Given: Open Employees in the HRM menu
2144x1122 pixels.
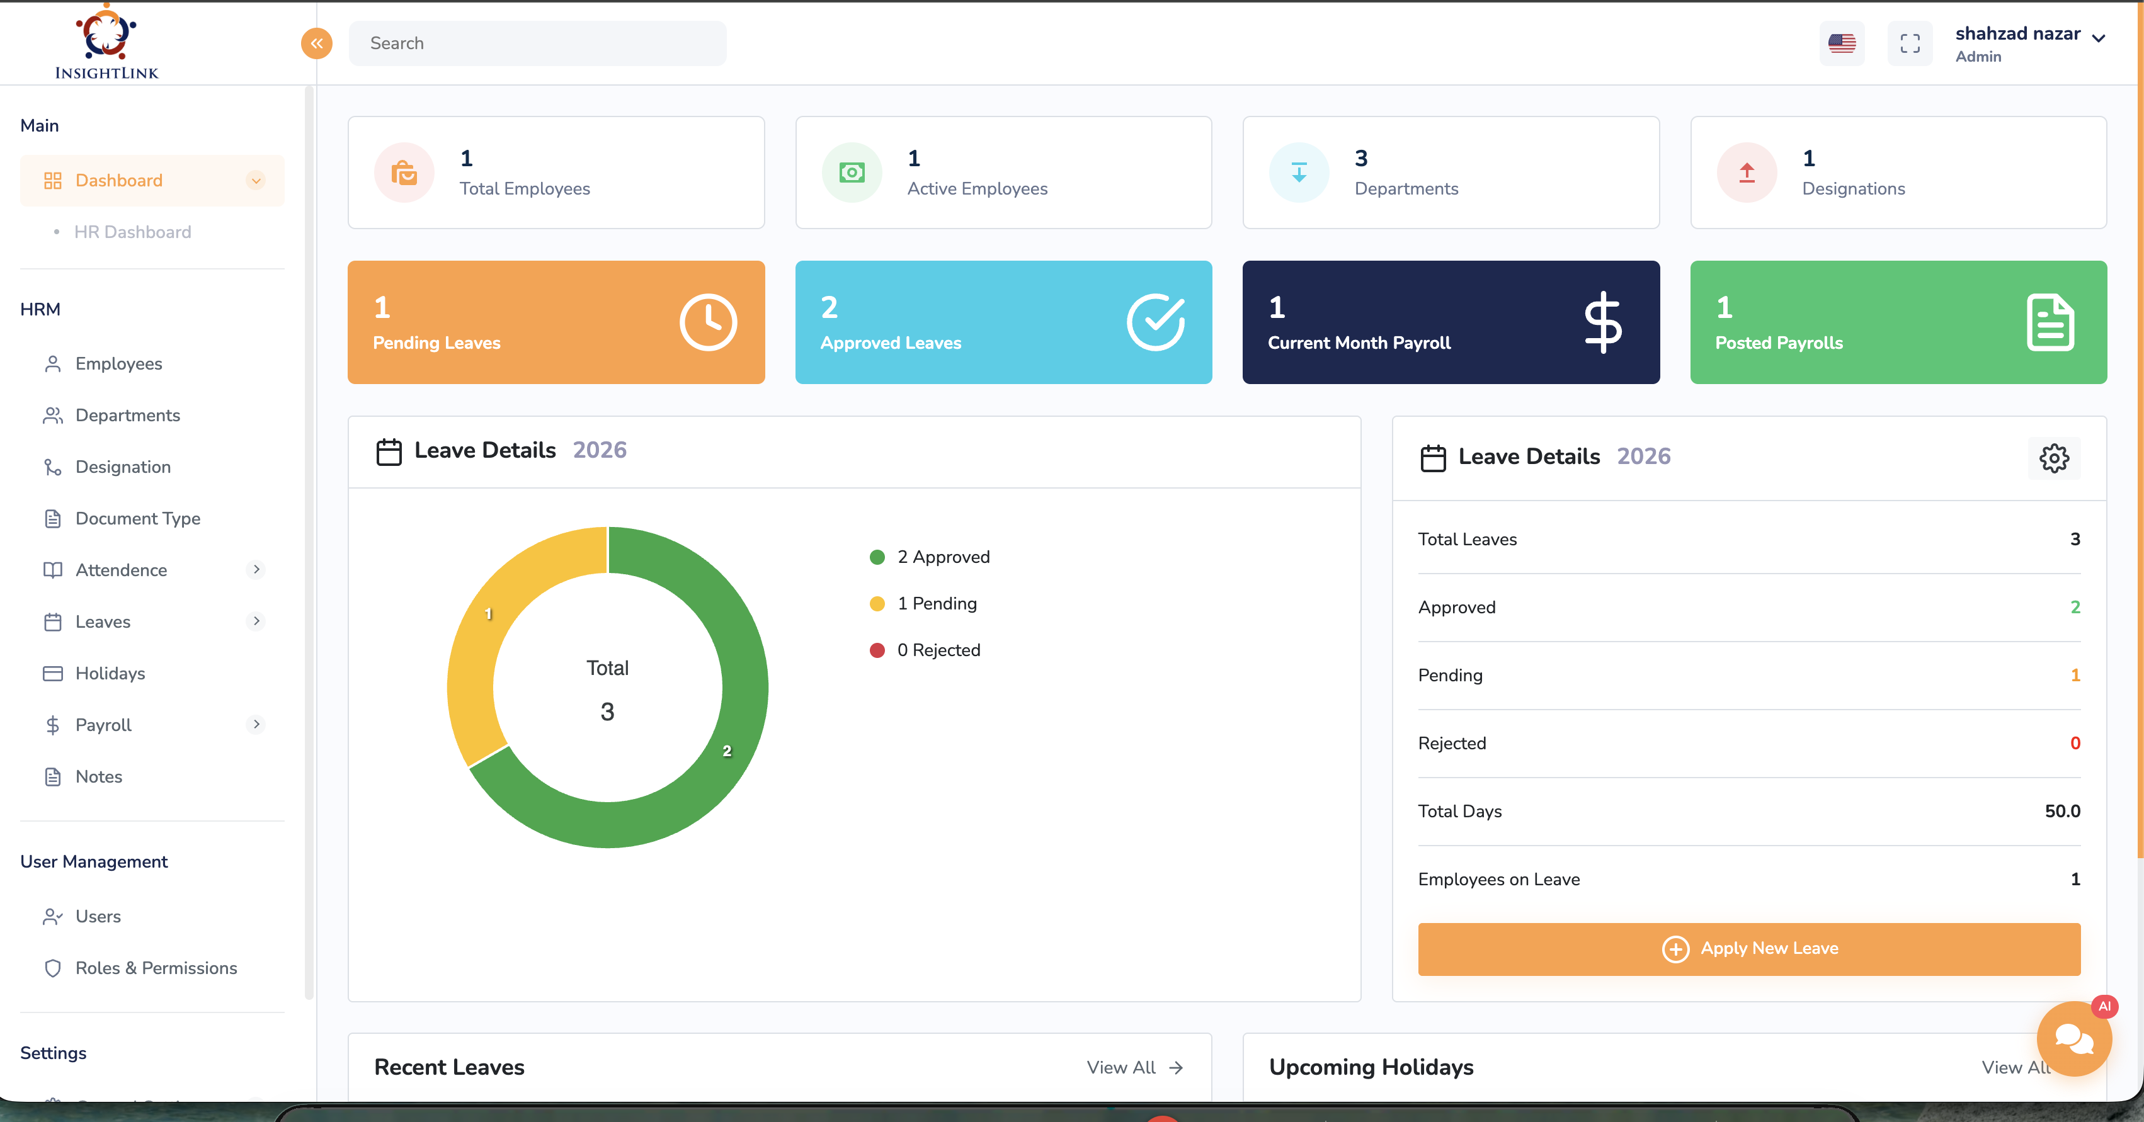Looking at the screenshot, I should point(118,363).
